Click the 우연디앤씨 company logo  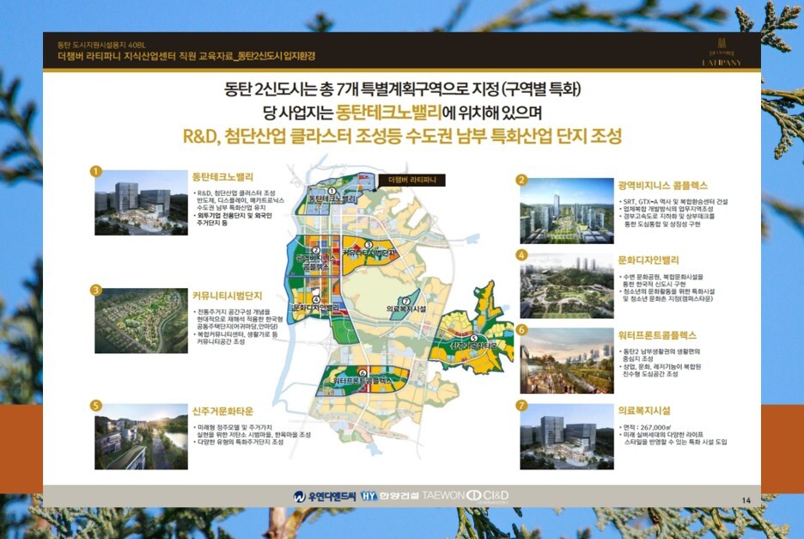tap(325, 496)
